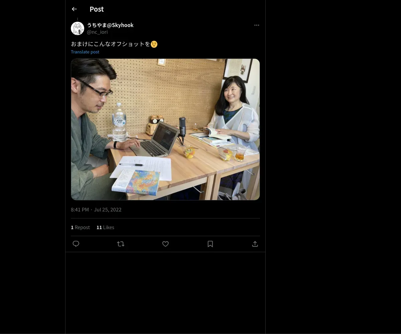Click the Post header title
The image size is (401, 334).
(97, 9)
